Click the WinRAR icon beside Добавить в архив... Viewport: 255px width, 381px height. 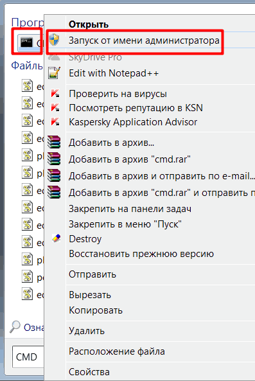click(54, 142)
